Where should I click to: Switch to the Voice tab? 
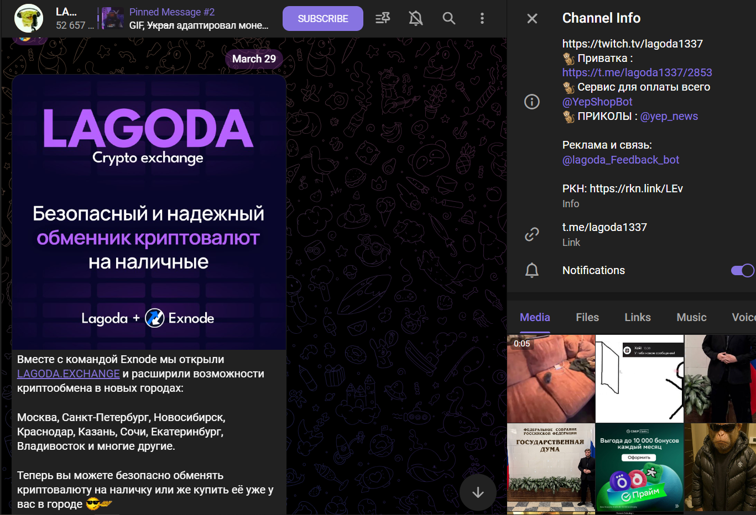(x=743, y=317)
